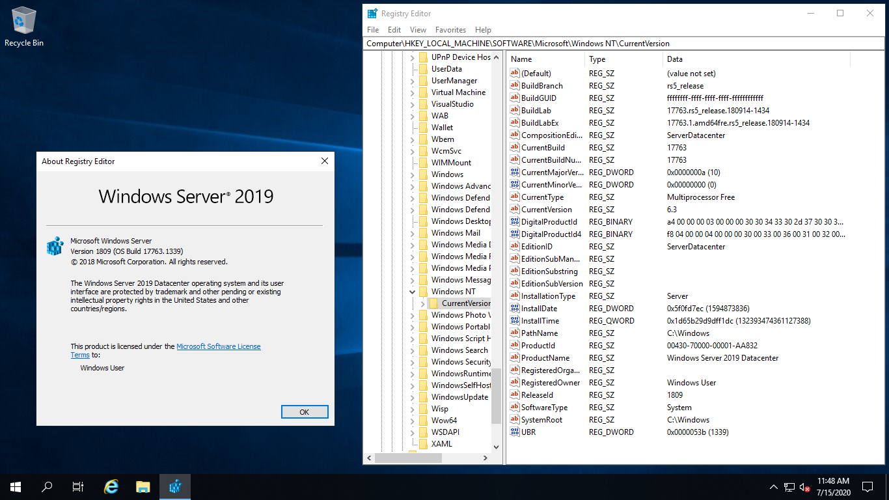Screen dimensions: 889x500
Task: Select the BuildBranch value icon
Action: [x=515, y=86]
